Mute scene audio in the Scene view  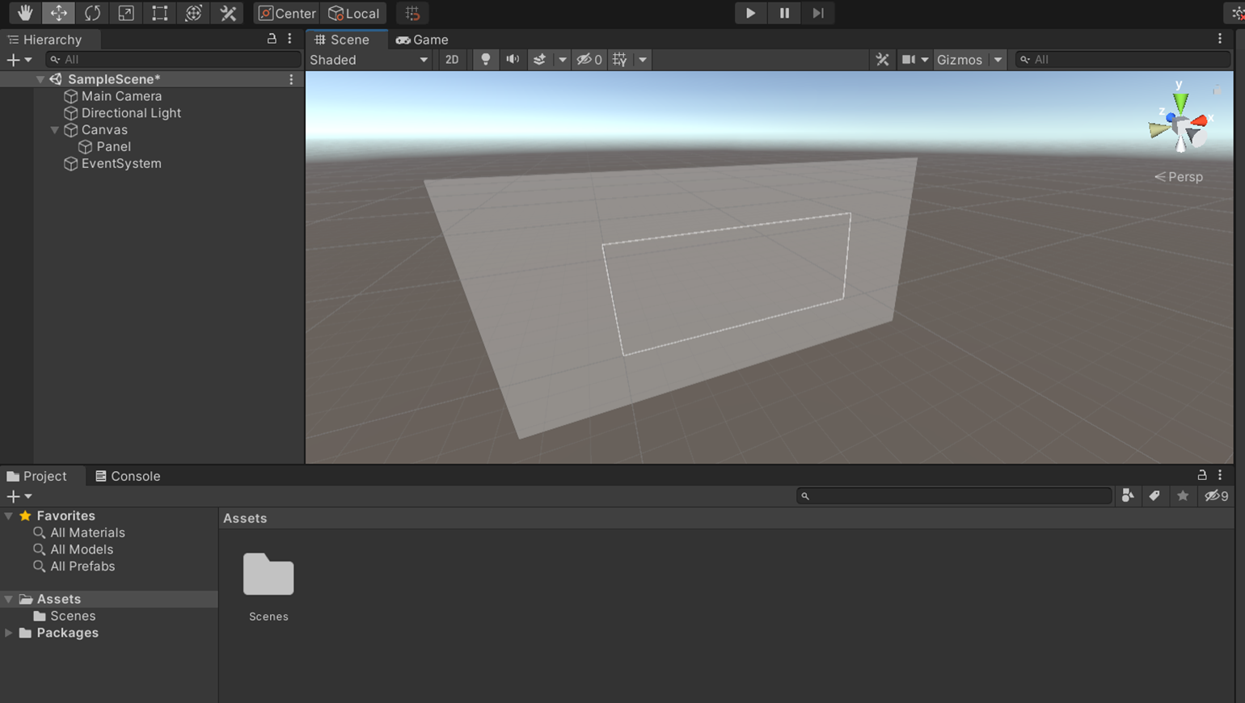pyautogui.click(x=513, y=59)
